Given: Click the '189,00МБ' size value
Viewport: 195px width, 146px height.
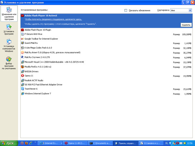Looking at the screenshot, I should (x=187, y=34).
